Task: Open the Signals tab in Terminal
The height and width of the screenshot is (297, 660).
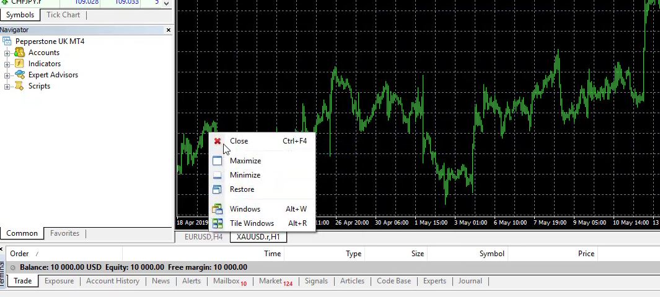Action: tap(316, 281)
